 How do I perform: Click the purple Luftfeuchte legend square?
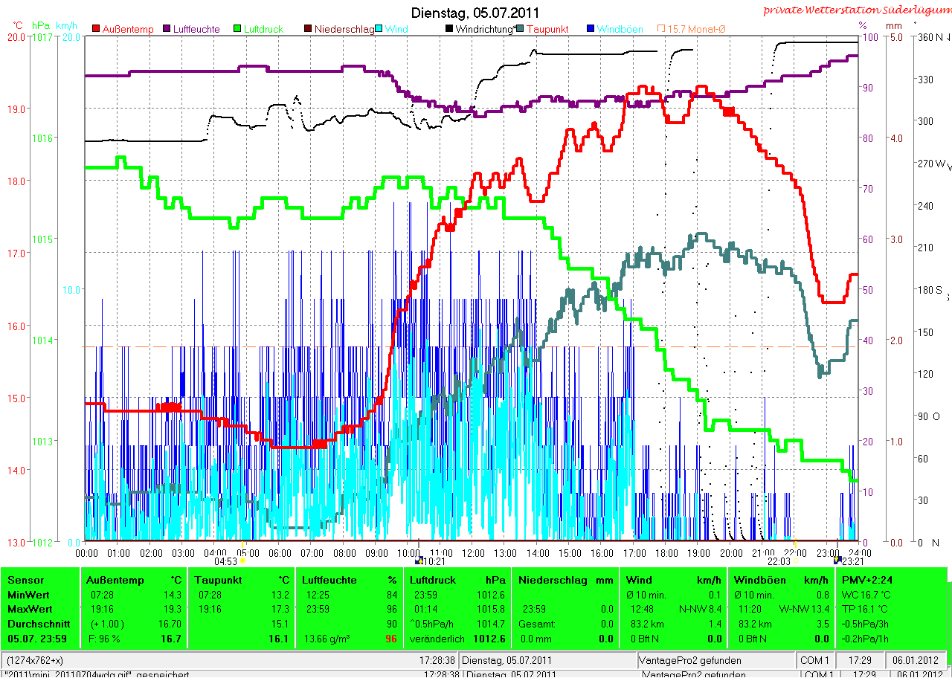167,29
